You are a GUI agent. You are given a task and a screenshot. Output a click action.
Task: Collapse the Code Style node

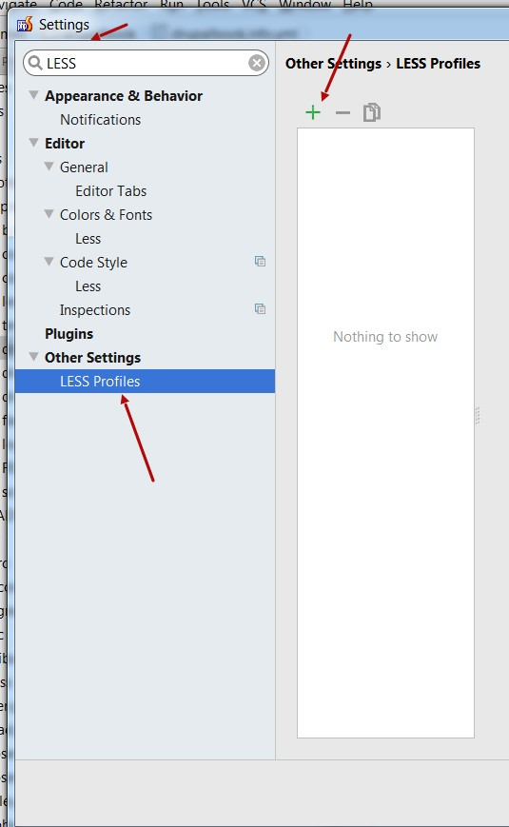(49, 261)
